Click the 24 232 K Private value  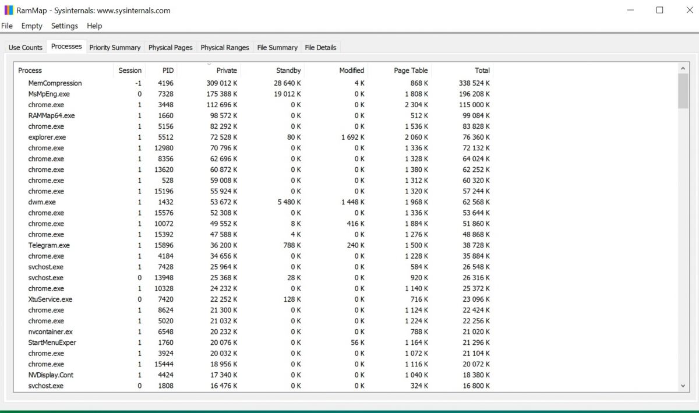(224, 288)
